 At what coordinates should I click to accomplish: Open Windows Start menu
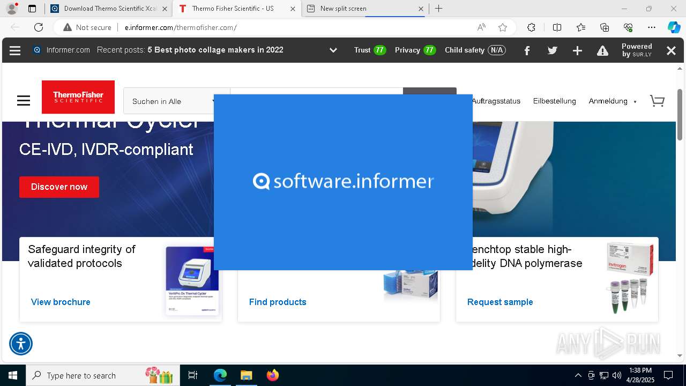(12, 375)
